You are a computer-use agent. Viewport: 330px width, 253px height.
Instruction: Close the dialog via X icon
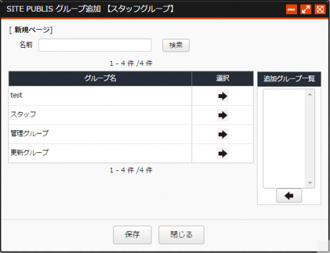tap(320, 9)
